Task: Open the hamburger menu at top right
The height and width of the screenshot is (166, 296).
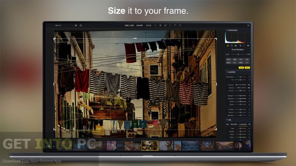Action: [248, 25]
